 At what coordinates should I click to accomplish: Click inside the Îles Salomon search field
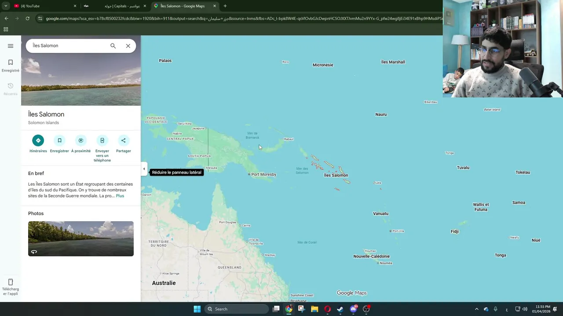tap(68, 46)
